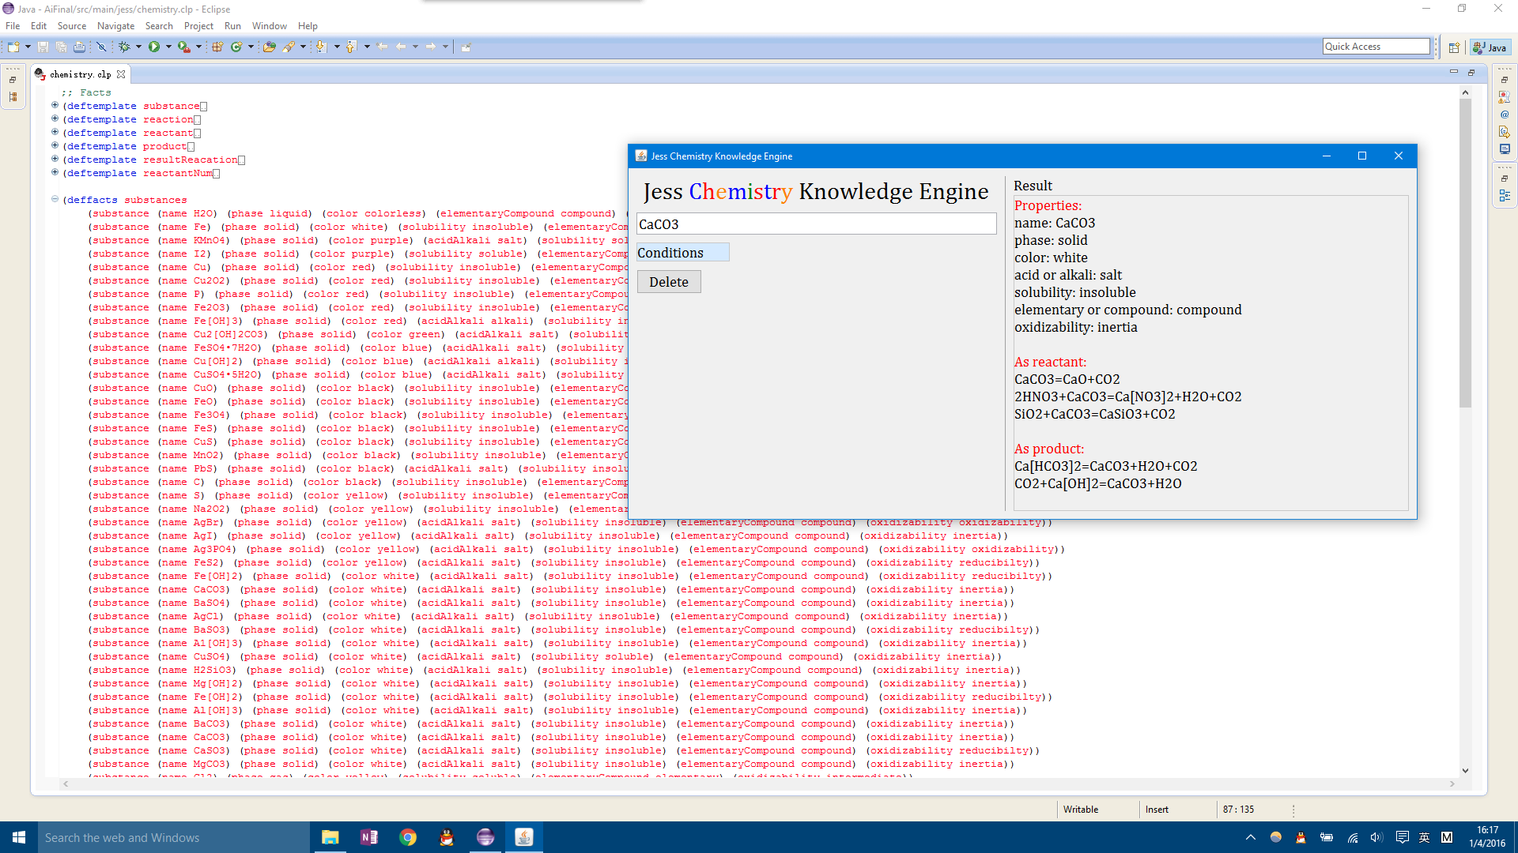Screen dimensions: 1518x853
Task: Open the Console view side icon
Action: (1505, 149)
